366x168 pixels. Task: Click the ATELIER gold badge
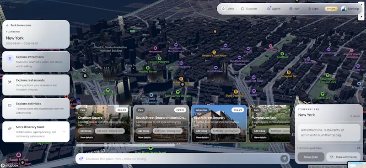point(331,9)
